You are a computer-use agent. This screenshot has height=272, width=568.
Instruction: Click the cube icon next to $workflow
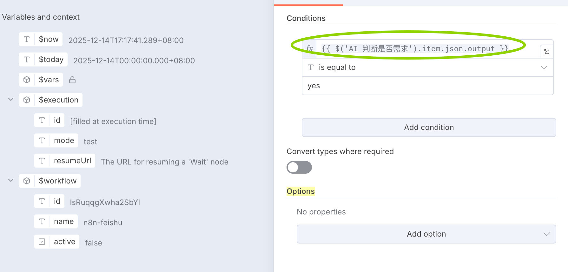(27, 181)
